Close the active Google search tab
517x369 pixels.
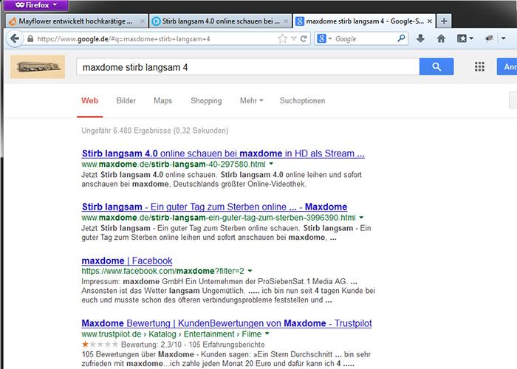click(x=430, y=21)
